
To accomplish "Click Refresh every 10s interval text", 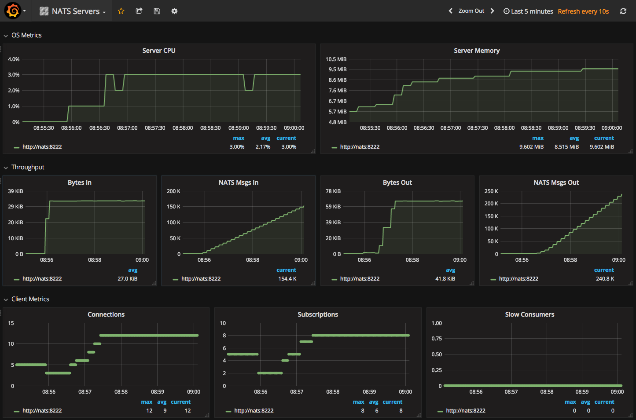I will pos(583,11).
